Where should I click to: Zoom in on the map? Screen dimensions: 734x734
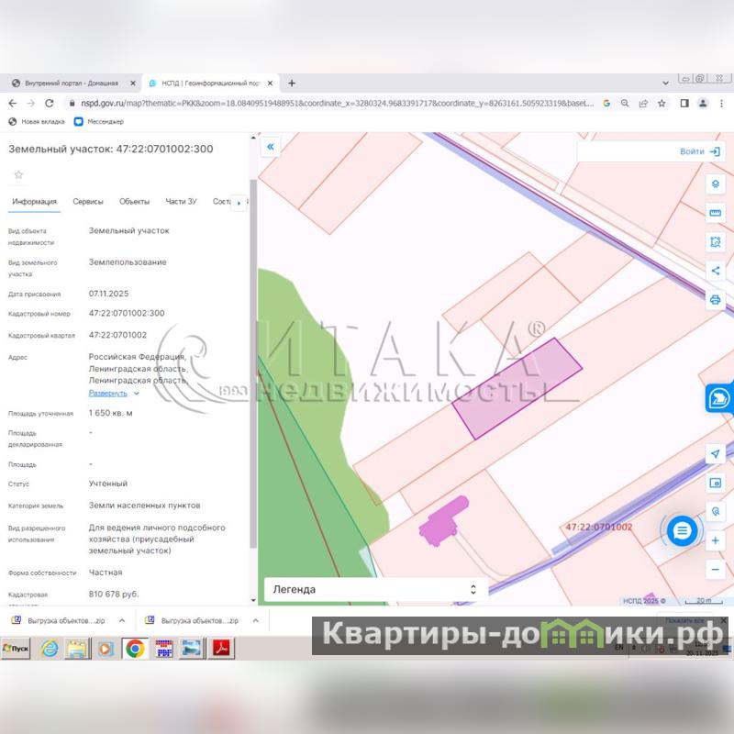[716, 540]
